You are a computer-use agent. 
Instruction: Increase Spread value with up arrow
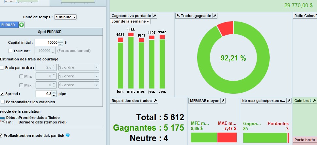click(54, 92)
